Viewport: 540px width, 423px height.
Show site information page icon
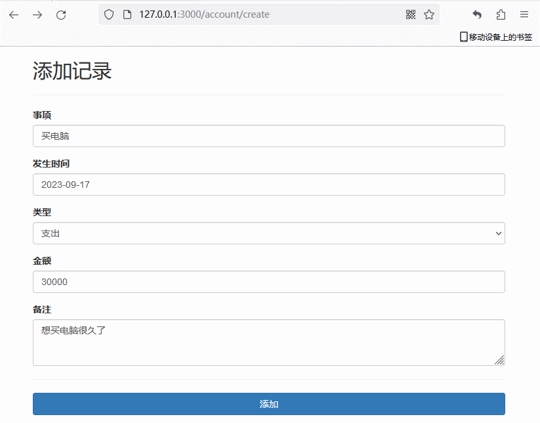128,14
